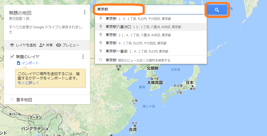Open the map title three-dot menu
The image size is (267, 136).
click(85, 12)
